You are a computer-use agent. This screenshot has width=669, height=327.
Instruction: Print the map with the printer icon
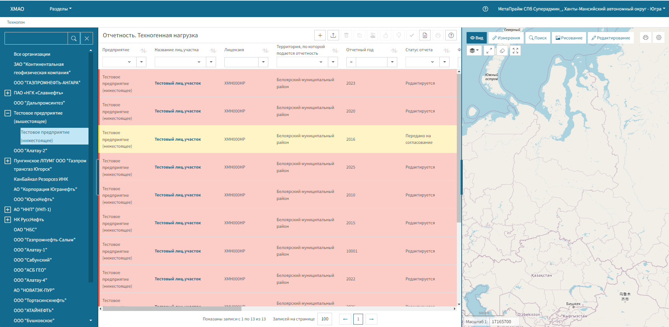coord(645,38)
